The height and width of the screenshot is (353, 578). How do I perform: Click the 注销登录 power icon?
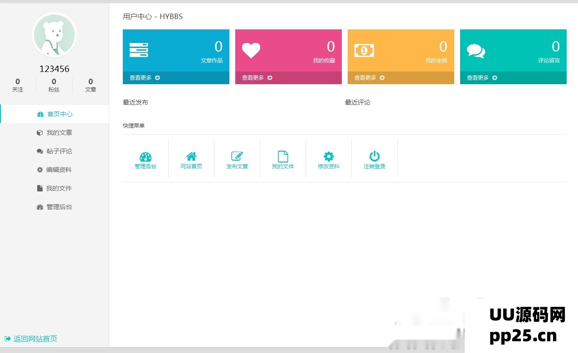tap(374, 155)
